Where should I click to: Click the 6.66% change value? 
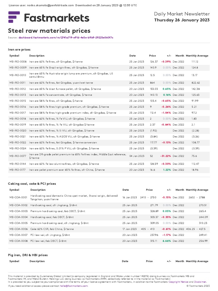[167, 241]
